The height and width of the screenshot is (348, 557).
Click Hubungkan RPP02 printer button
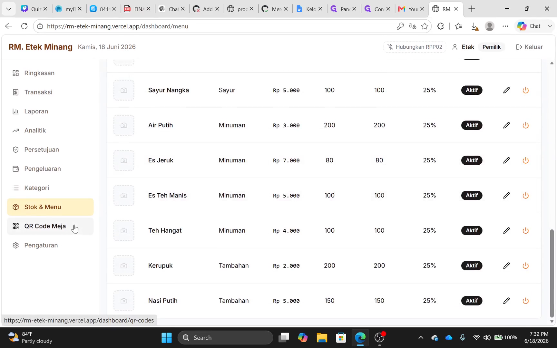coord(415,47)
